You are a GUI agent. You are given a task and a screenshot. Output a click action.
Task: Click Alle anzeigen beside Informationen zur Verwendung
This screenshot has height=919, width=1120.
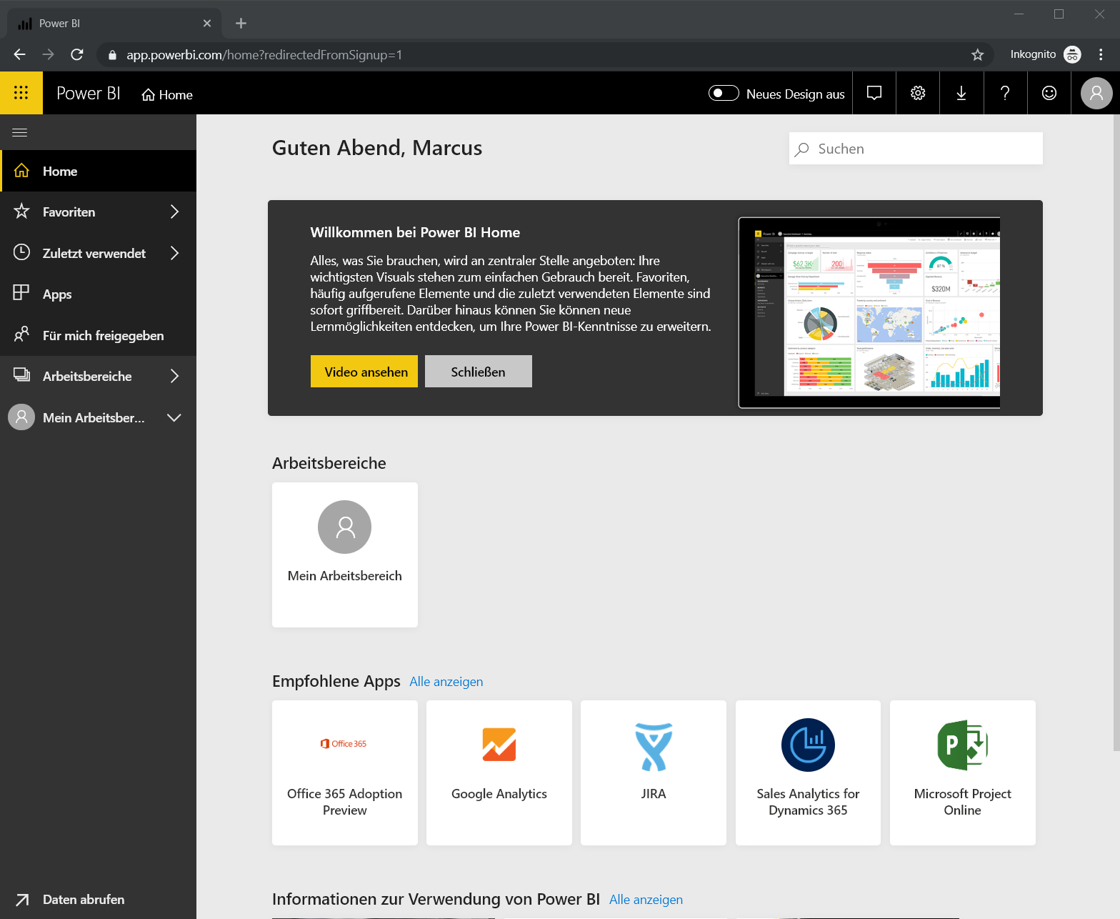coord(646,900)
